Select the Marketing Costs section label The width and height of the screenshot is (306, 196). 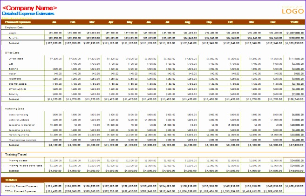(x=14, y=108)
